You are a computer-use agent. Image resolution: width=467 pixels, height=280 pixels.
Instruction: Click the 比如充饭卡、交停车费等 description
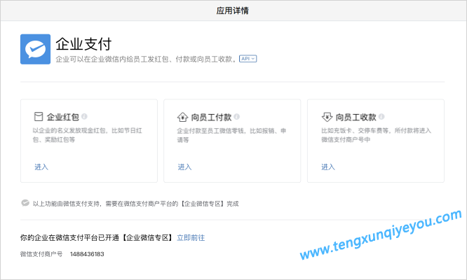click(x=376, y=135)
